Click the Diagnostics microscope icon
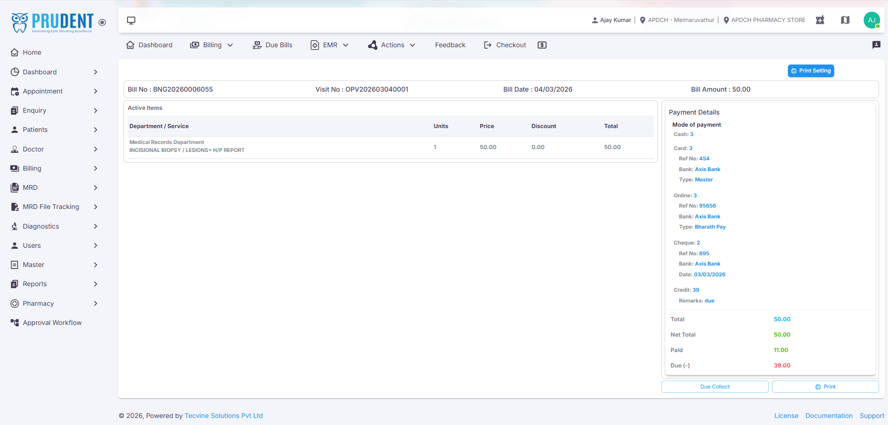Viewport: 888px width, 425px height. (x=15, y=226)
